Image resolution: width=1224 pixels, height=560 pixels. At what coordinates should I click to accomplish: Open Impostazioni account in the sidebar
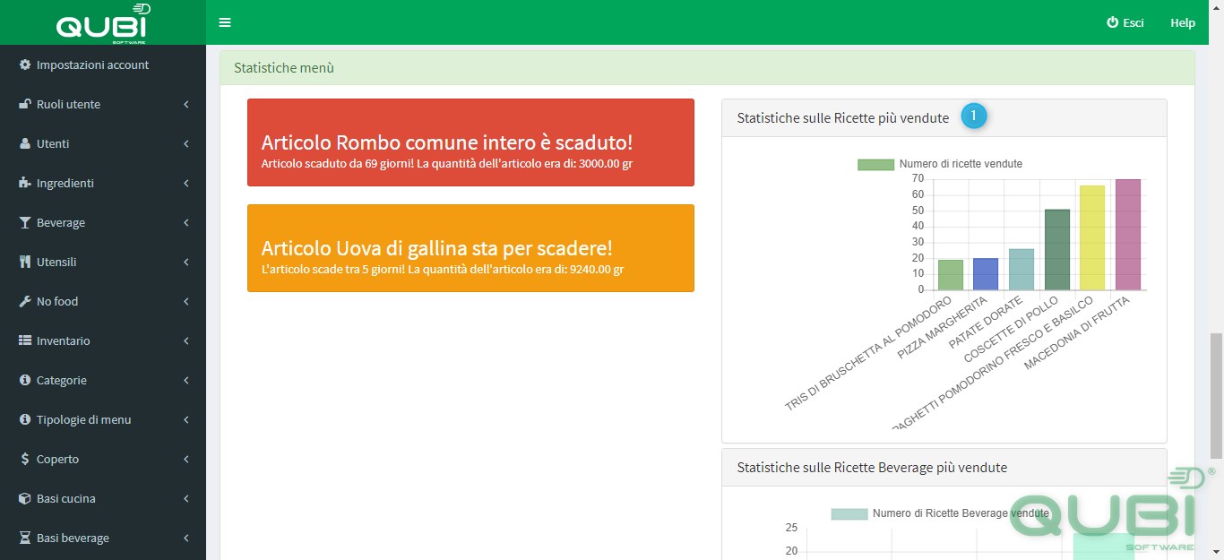click(103, 65)
